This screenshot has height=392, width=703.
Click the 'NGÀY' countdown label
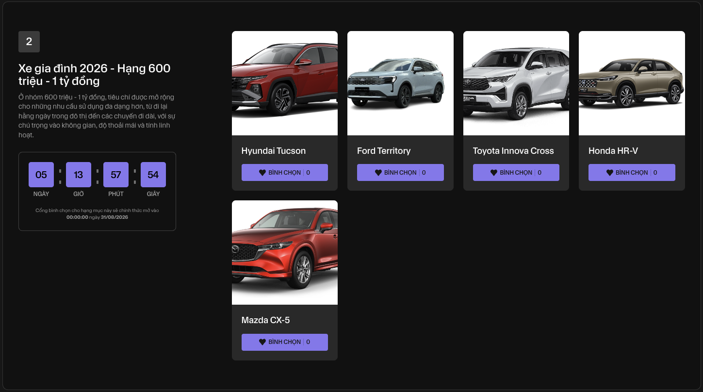click(41, 194)
